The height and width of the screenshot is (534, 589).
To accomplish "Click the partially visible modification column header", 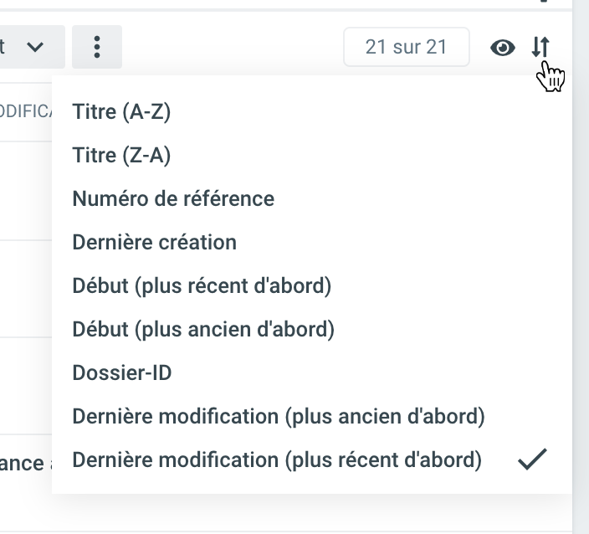I will pyautogui.click(x=25, y=111).
